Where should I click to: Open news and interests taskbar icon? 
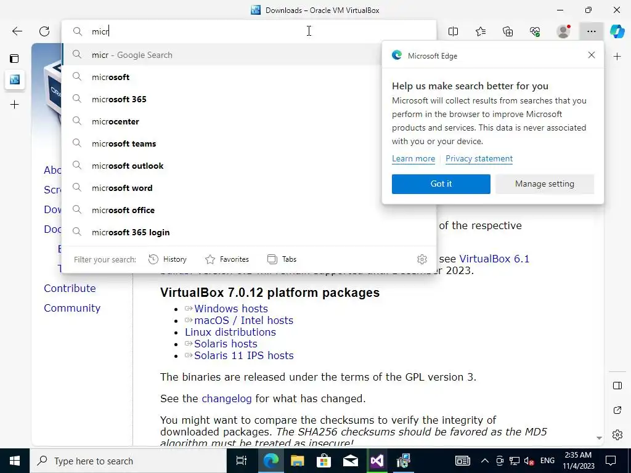tap(462, 461)
